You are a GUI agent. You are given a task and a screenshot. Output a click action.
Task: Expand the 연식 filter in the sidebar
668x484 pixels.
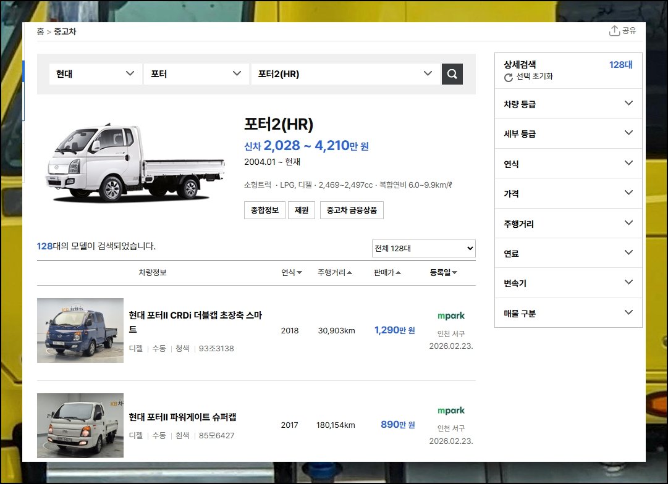pyautogui.click(x=569, y=164)
